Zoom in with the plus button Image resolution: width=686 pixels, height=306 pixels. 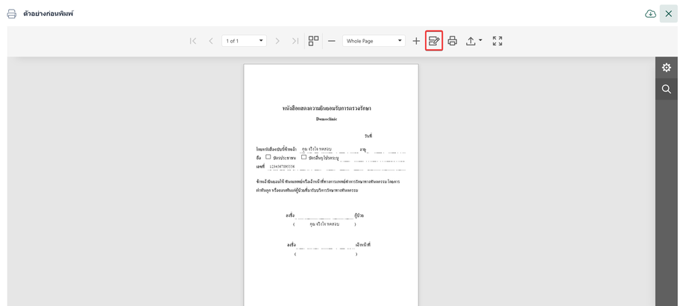(x=417, y=41)
